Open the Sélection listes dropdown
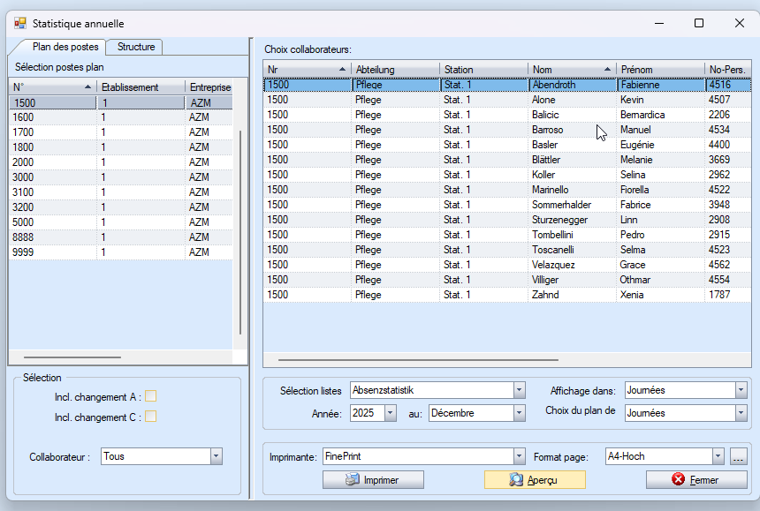 pos(519,390)
